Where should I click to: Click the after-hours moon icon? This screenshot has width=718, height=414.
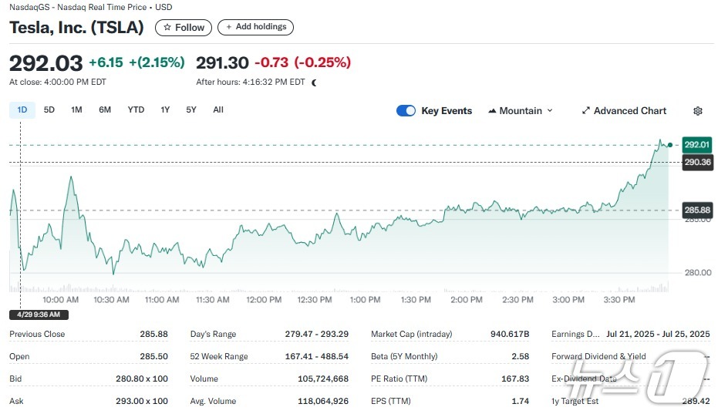(314, 82)
